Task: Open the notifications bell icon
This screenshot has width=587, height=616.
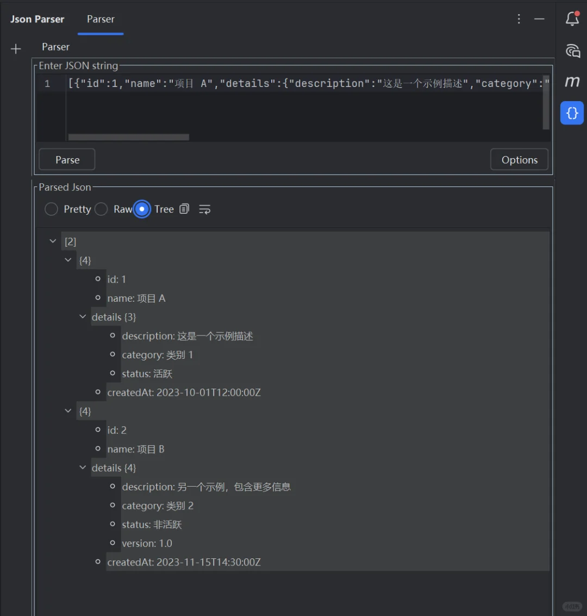Action: tap(572, 18)
